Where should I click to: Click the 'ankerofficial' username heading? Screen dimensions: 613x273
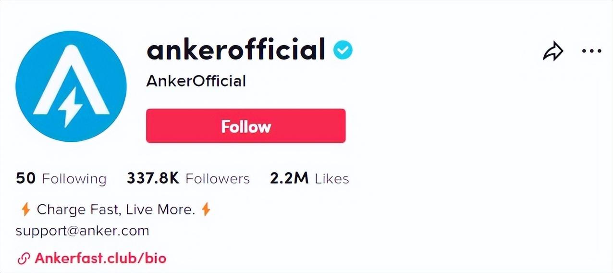[236, 50]
